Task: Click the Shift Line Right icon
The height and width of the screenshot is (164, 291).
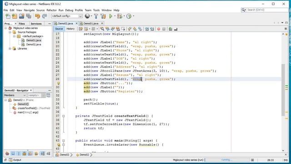Action: [152, 29]
